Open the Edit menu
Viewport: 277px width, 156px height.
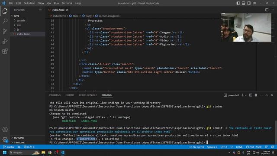(18, 3)
